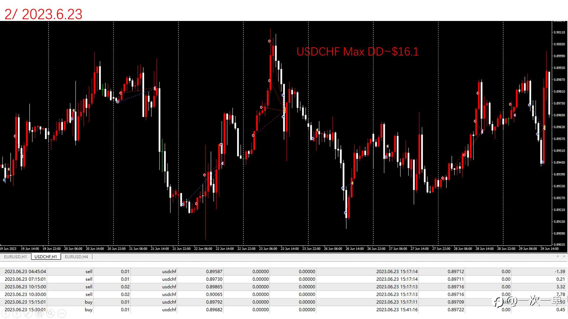Viewport: 568px width, 319px height.
Task: Click the 0.89090 price scale label
Action: pyautogui.click(x=559, y=233)
